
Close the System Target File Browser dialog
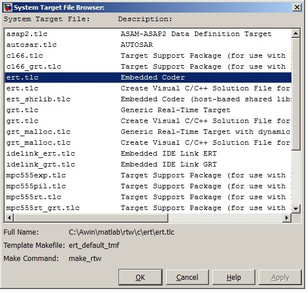(297, 7)
